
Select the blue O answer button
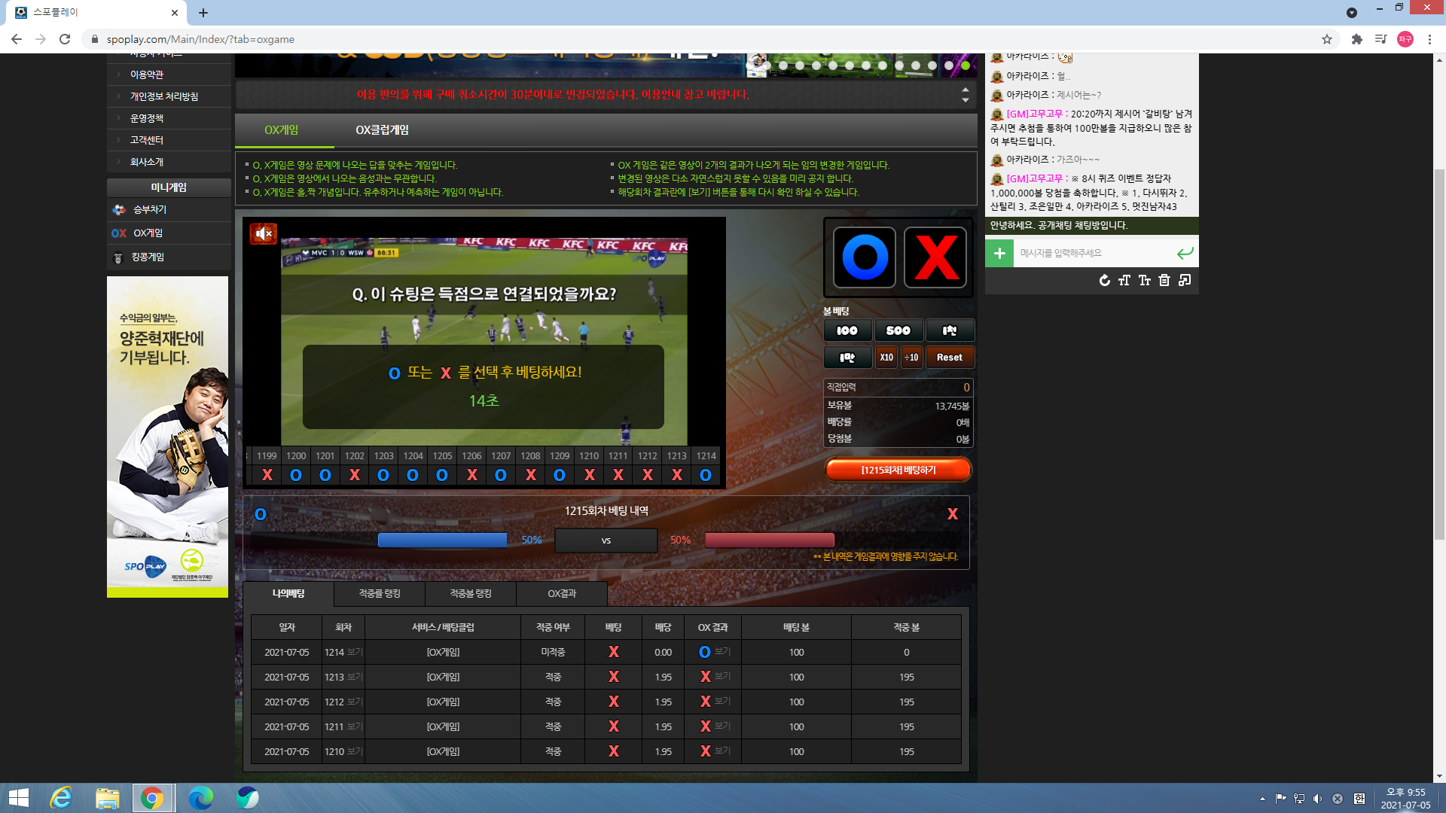click(x=865, y=257)
